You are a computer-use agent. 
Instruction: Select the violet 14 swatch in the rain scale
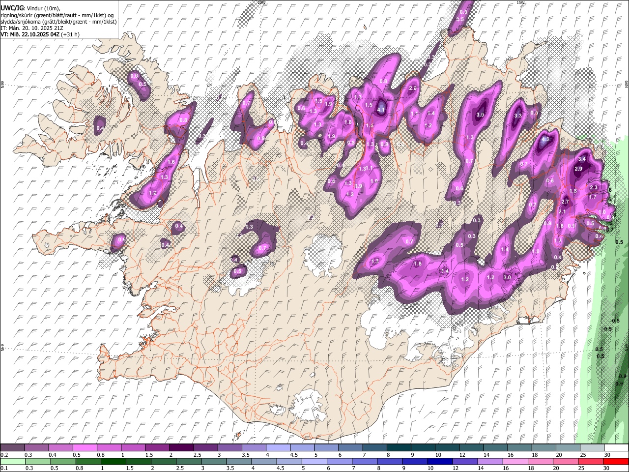coord(490,462)
